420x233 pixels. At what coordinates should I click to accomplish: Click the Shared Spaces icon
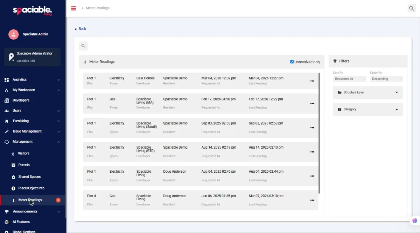(x=13, y=177)
